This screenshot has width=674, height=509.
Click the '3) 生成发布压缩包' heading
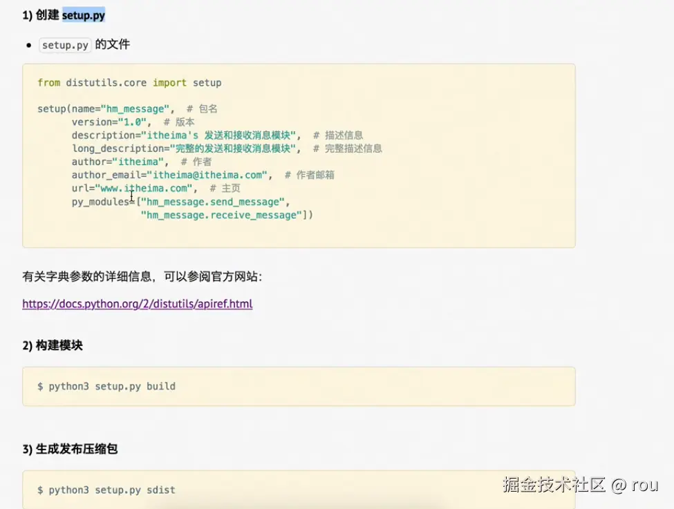tap(70, 449)
